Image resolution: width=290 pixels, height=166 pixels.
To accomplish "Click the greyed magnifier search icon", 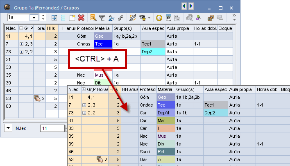I will click(189, 18).
